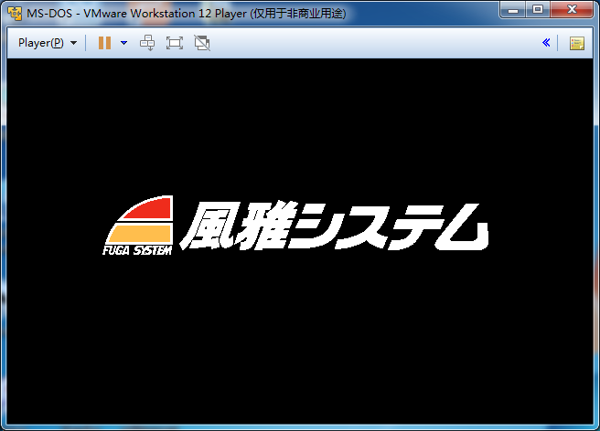Image resolution: width=600 pixels, height=431 pixels.
Task: Collapse toolbar with double chevron icon
Action: coord(546,43)
